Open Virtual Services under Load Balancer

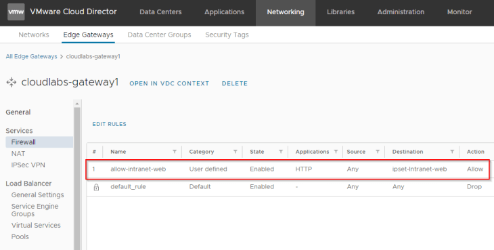click(36, 225)
